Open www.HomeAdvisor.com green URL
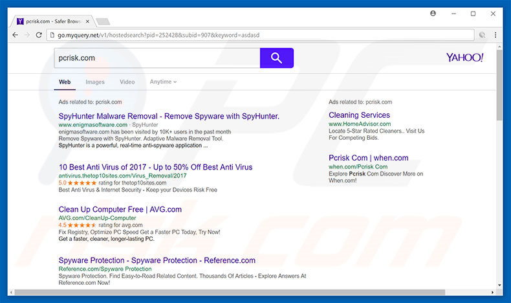 tap(360, 124)
